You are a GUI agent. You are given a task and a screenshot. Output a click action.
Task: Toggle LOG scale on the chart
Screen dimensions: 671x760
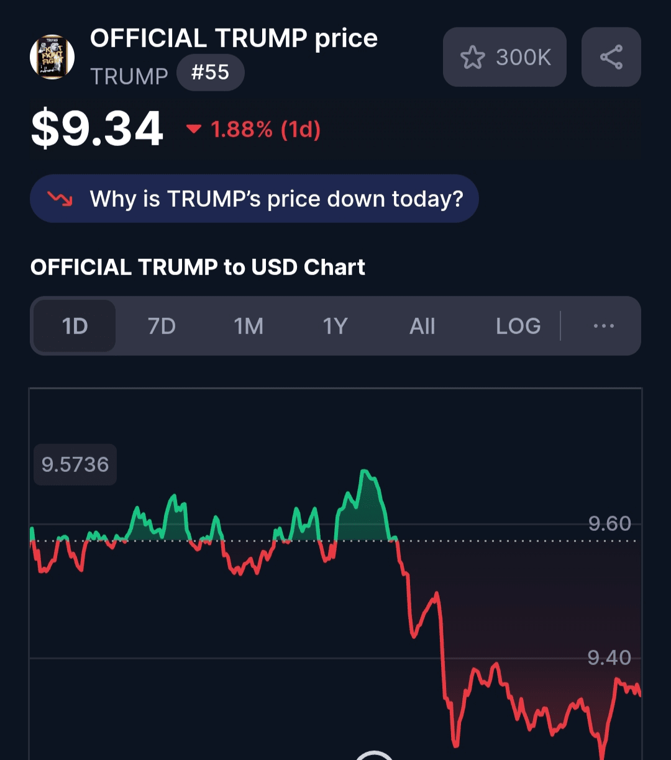[518, 326]
